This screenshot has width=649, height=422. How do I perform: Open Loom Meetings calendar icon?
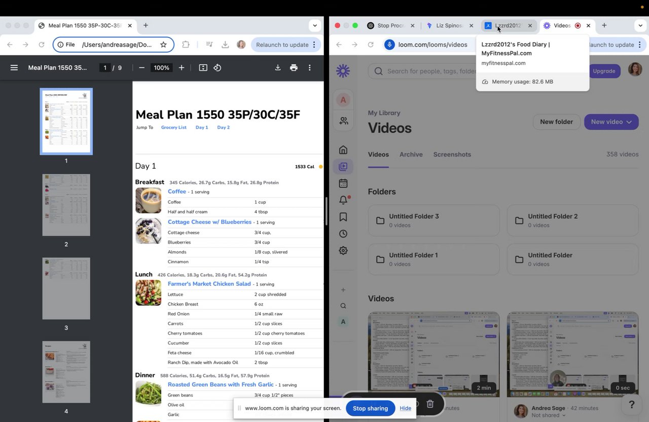[343, 183]
